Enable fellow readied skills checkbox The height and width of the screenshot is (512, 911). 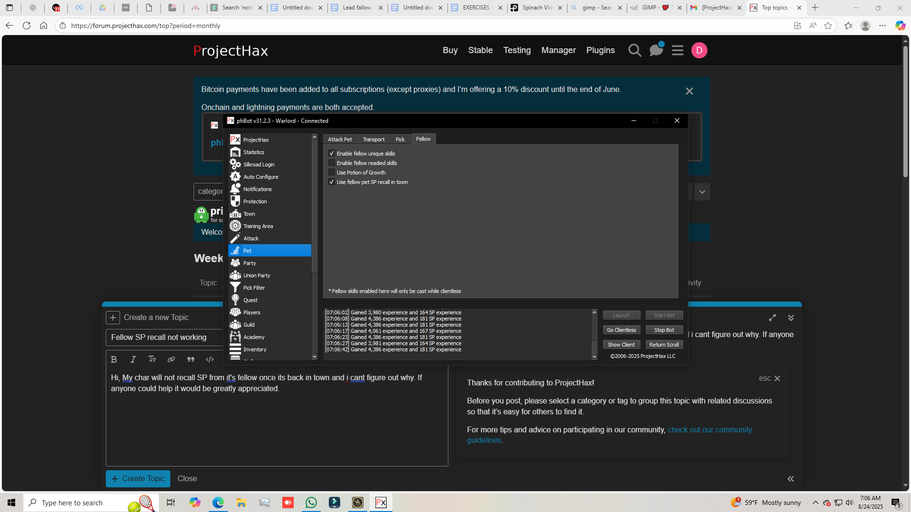pos(332,163)
